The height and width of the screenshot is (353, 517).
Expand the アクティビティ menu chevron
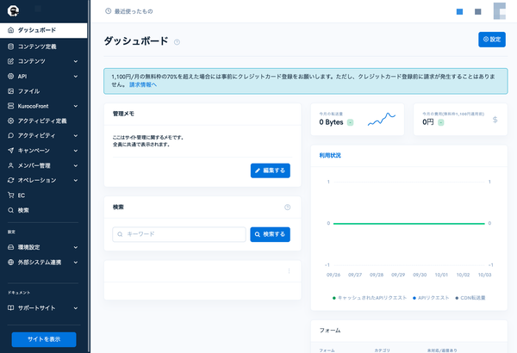[76, 135]
